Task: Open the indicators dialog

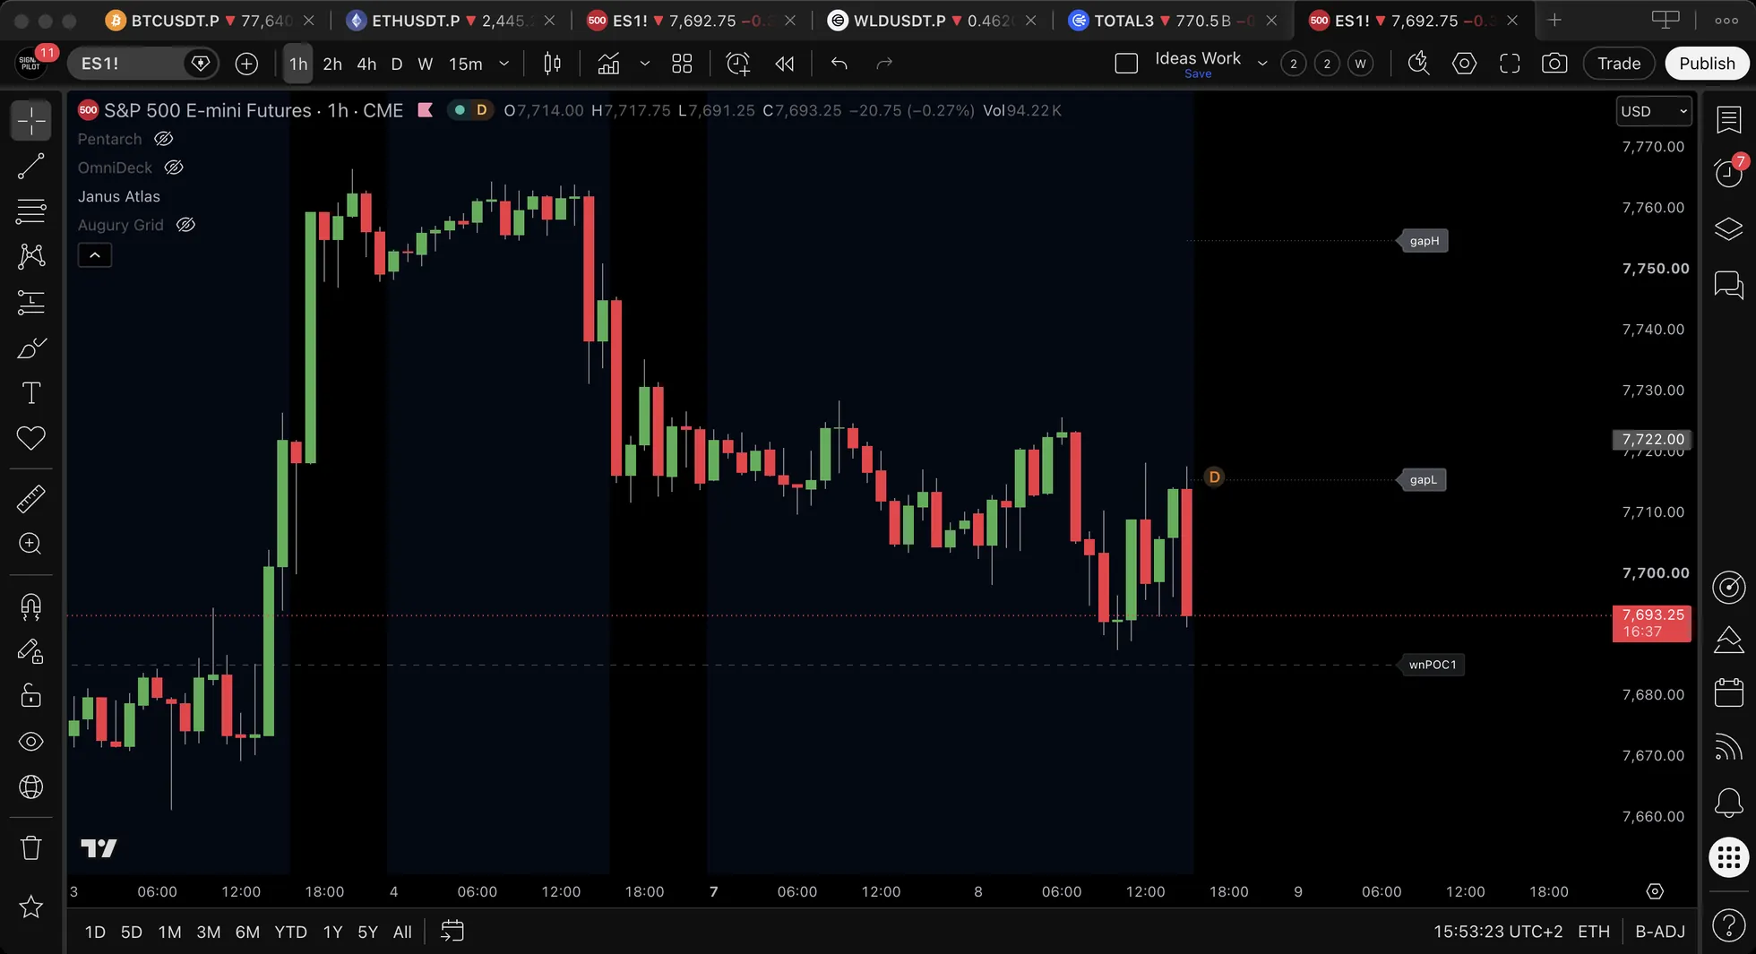Action: pos(609,64)
